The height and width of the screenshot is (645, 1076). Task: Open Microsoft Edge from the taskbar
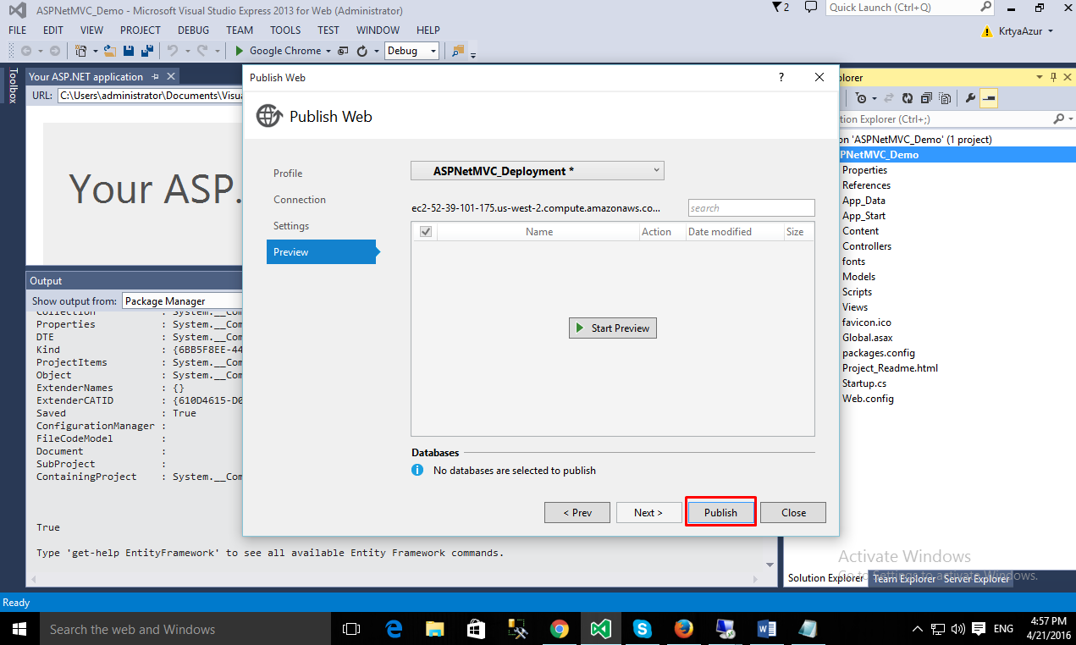pyautogui.click(x=394, y=629)
